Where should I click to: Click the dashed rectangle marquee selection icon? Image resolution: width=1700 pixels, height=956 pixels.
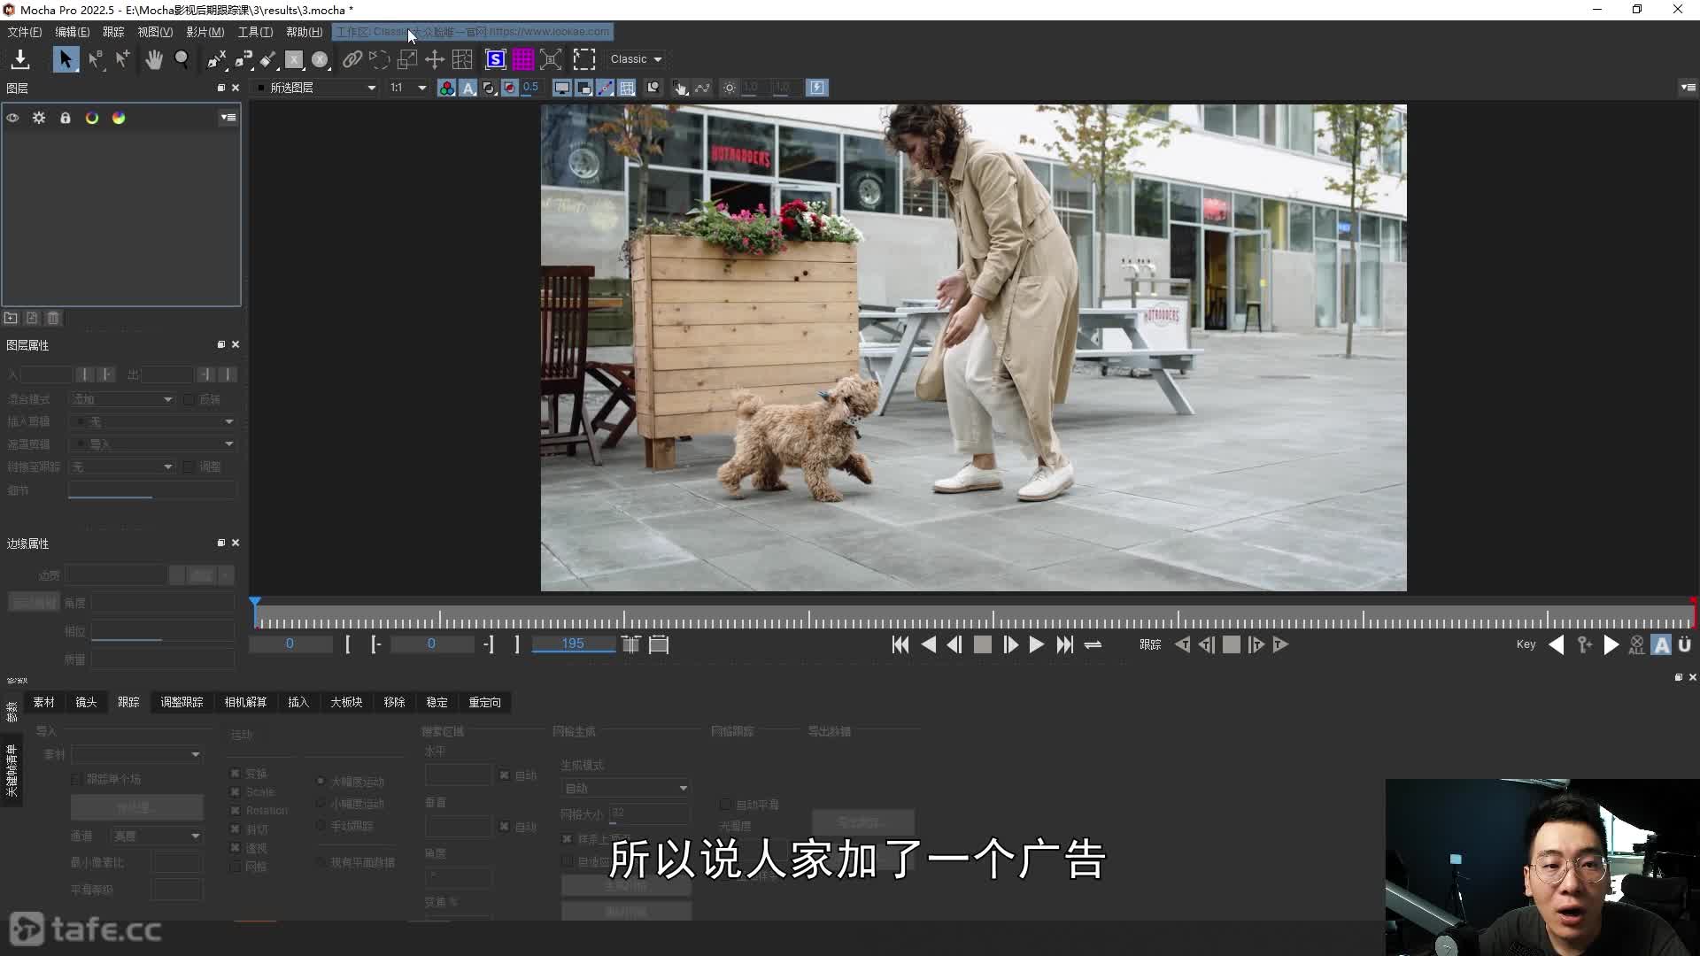click(584, 59)
